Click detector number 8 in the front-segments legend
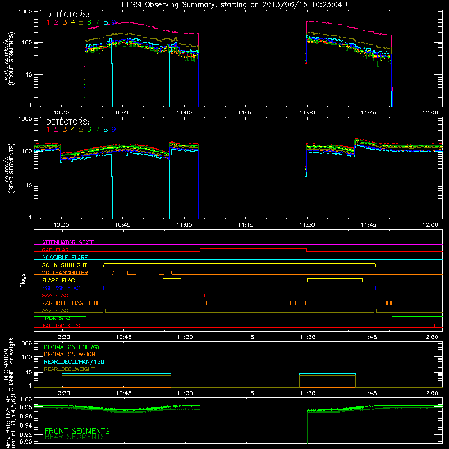 pyautogui.click(x=106, y=22)
